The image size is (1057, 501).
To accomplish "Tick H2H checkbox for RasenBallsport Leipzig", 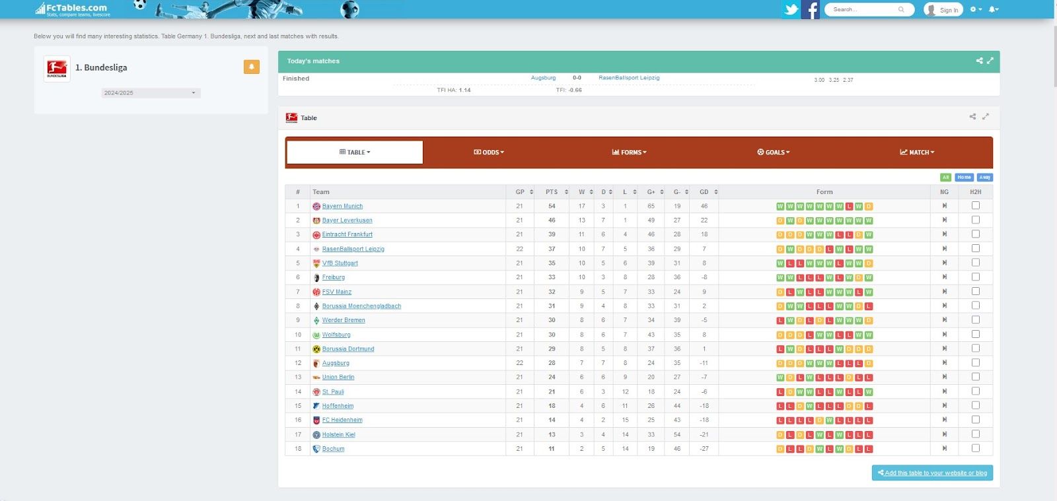I will 976,248.
